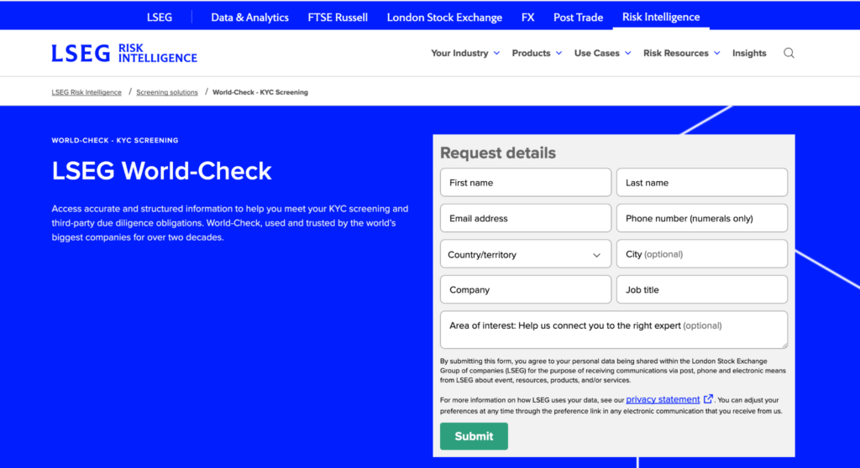This screenshot has width=860, height=468.
Task: Click the LSEG Risk Intelligence logo
Action: (124, 53)
